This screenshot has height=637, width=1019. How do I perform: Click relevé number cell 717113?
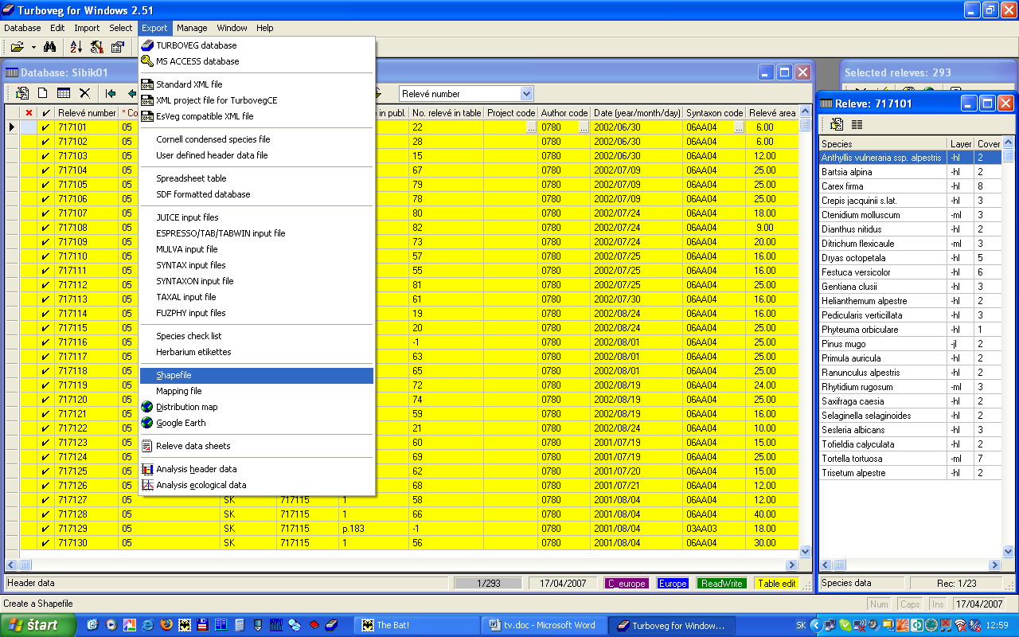pos(87,299)
